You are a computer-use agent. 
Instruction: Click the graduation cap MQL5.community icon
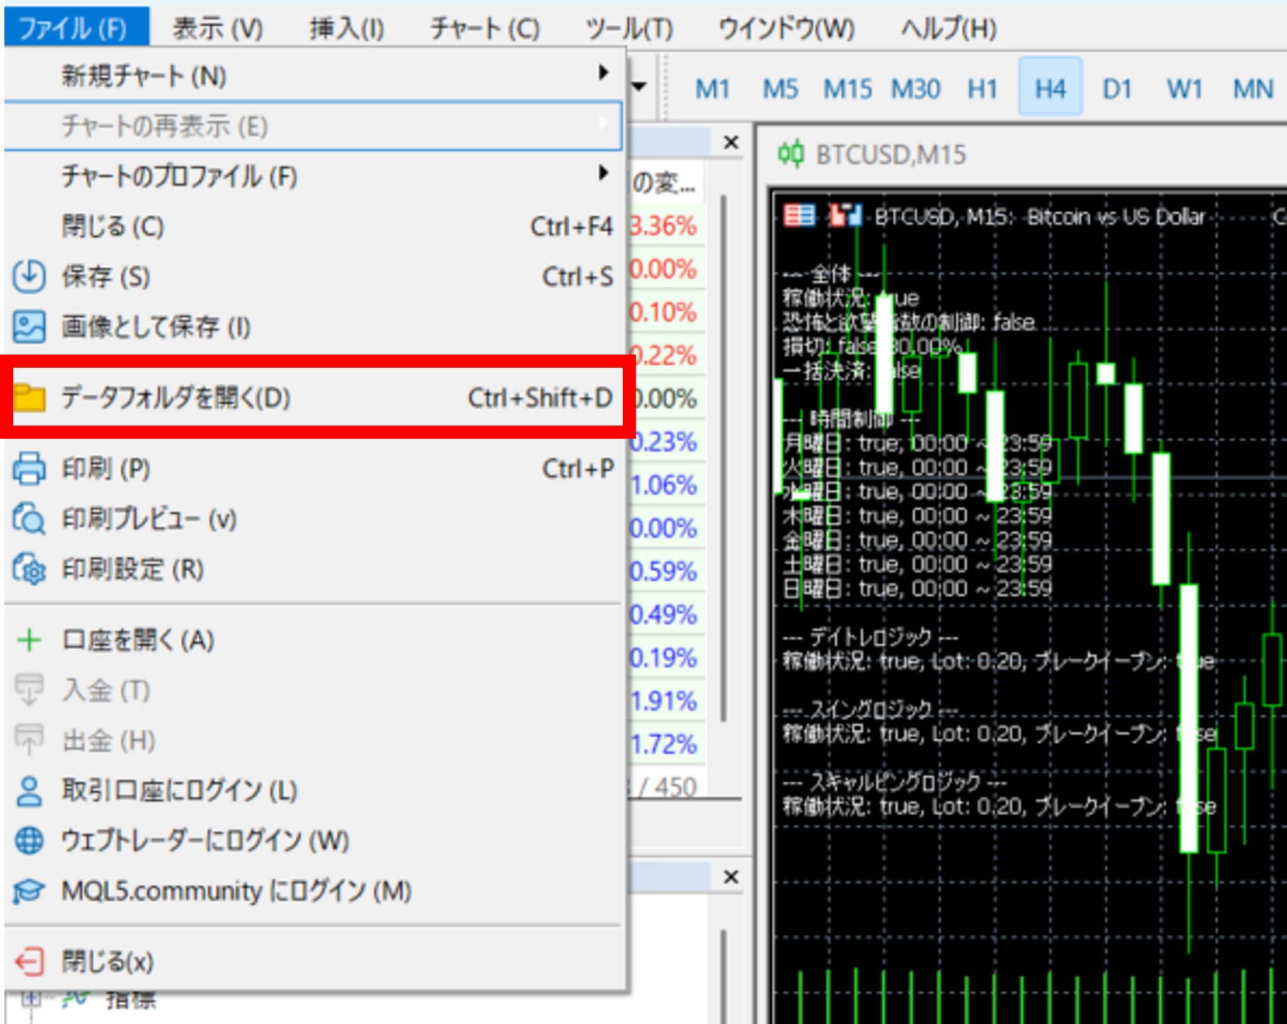click(29, 891)
